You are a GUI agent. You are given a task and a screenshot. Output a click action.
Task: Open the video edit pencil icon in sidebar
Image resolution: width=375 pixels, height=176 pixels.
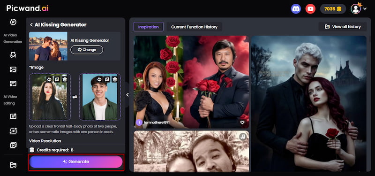13,116
